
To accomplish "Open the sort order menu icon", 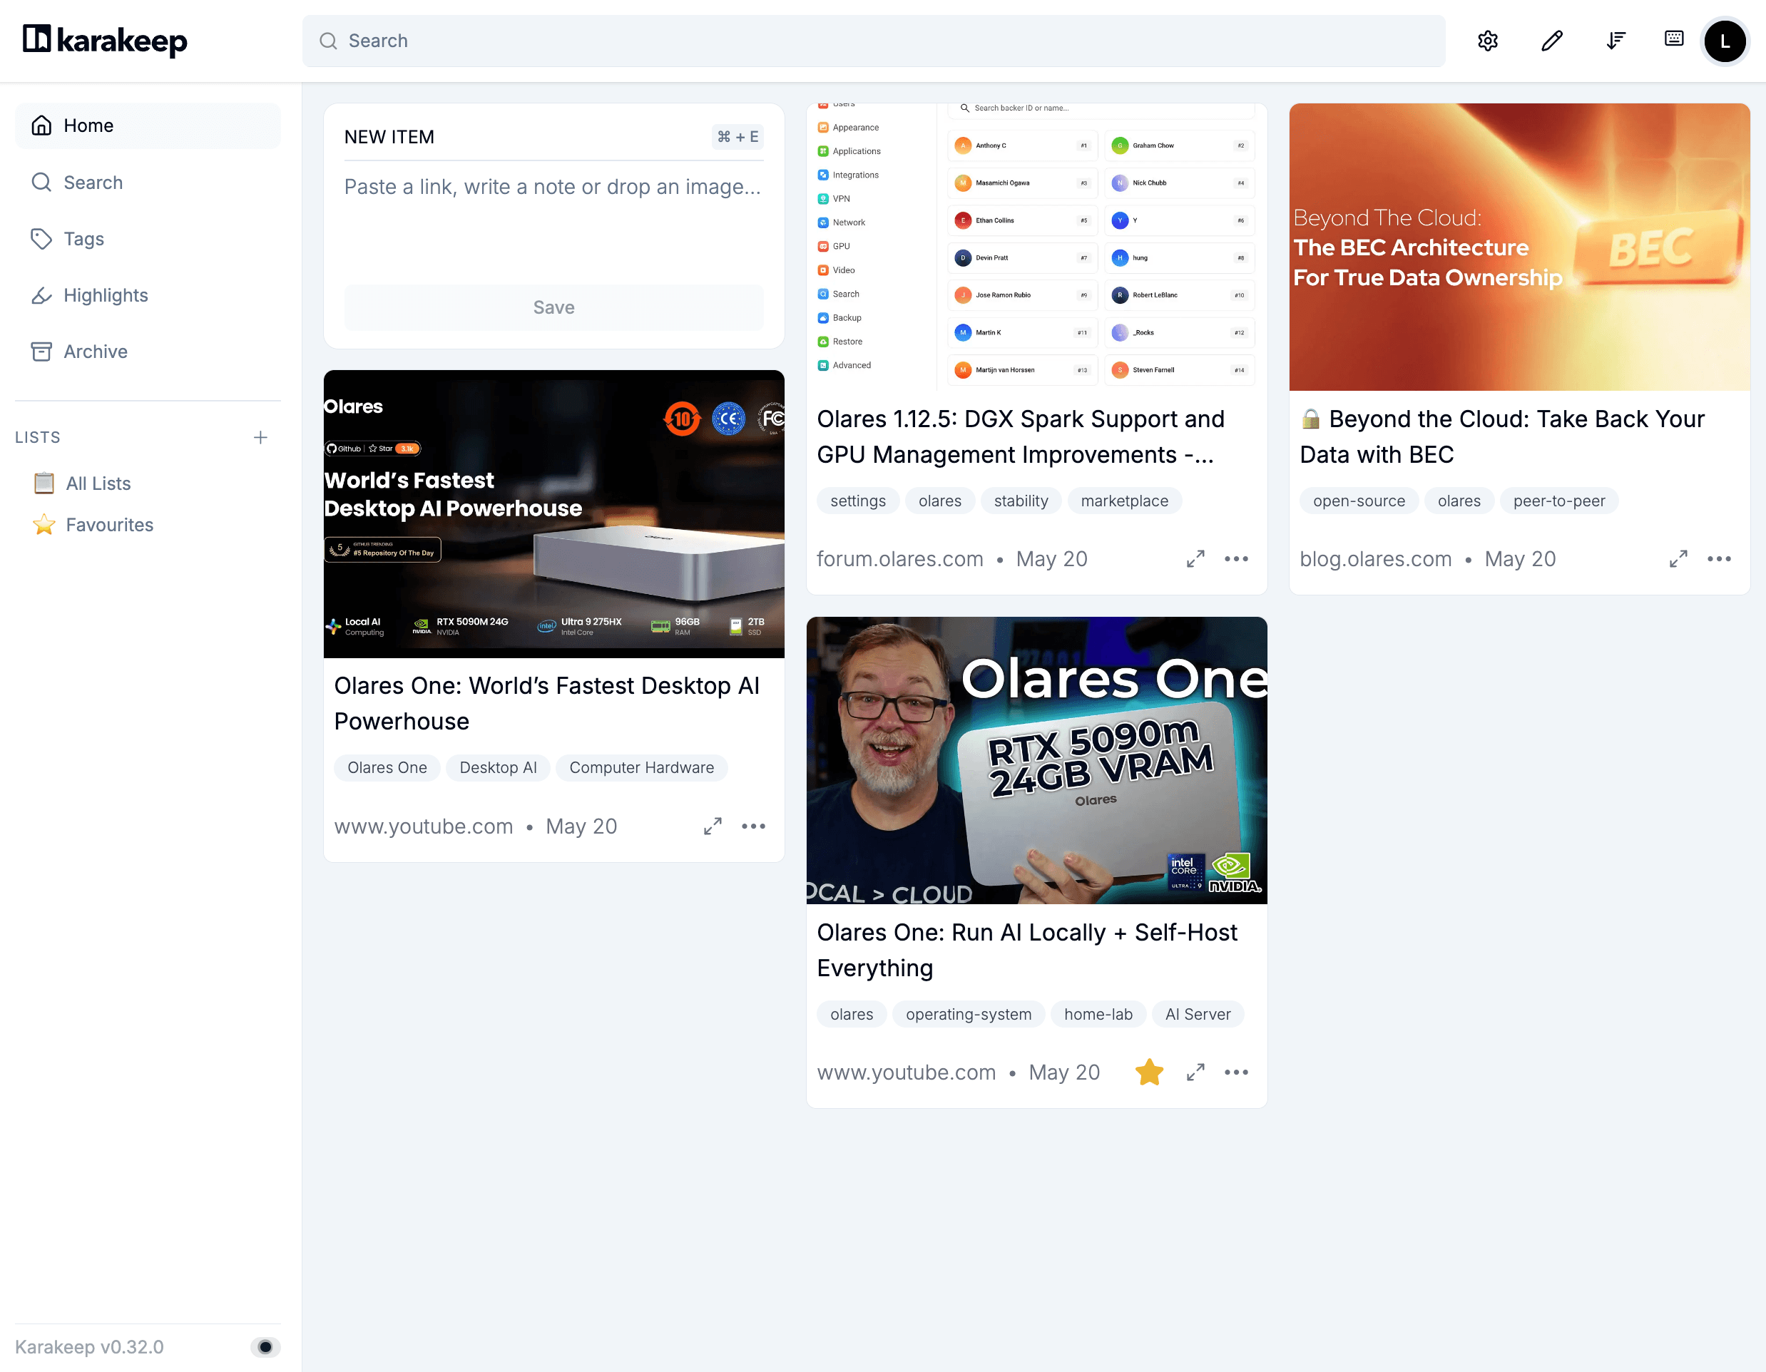I will tap(1616, 41).
